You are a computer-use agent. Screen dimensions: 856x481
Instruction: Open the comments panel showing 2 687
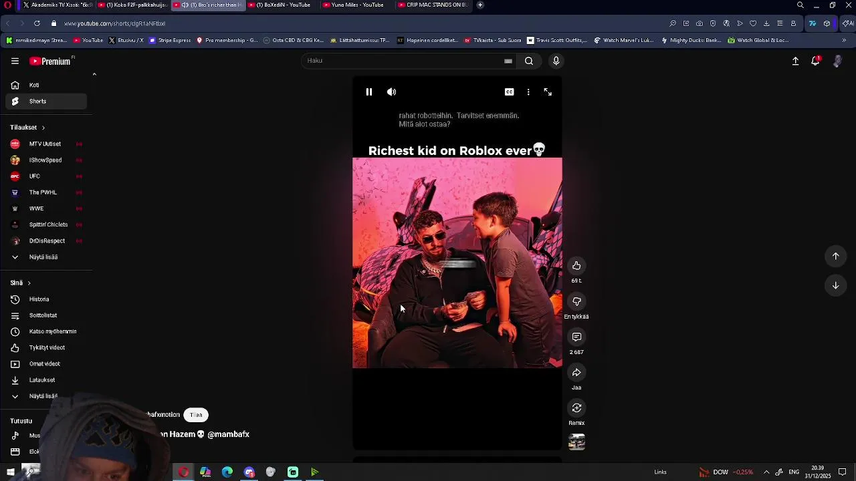coord(576,337)
